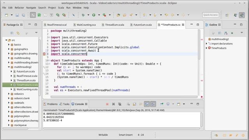Open the Outline view menu triangle

point(242,33)
